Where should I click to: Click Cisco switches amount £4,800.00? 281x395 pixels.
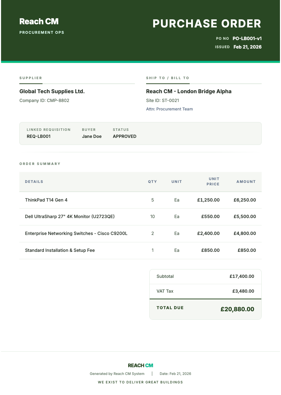(245, 233)
